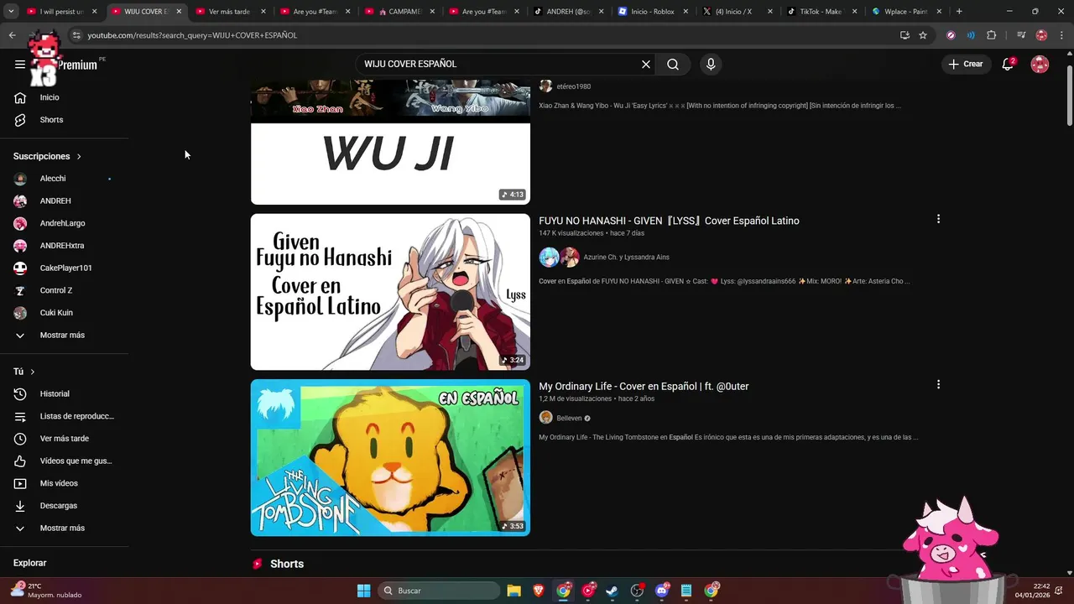Open the Windows Start menu

point(363,591)
